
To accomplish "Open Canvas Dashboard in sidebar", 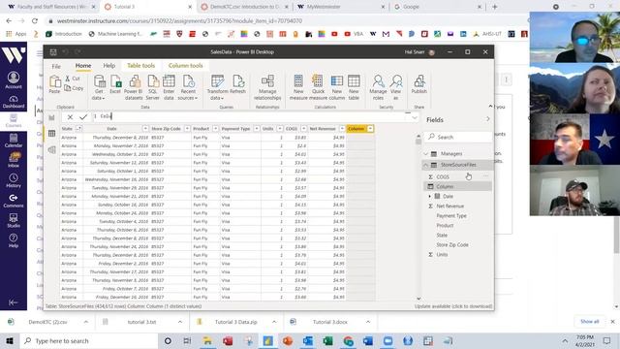I will point(14,102).
